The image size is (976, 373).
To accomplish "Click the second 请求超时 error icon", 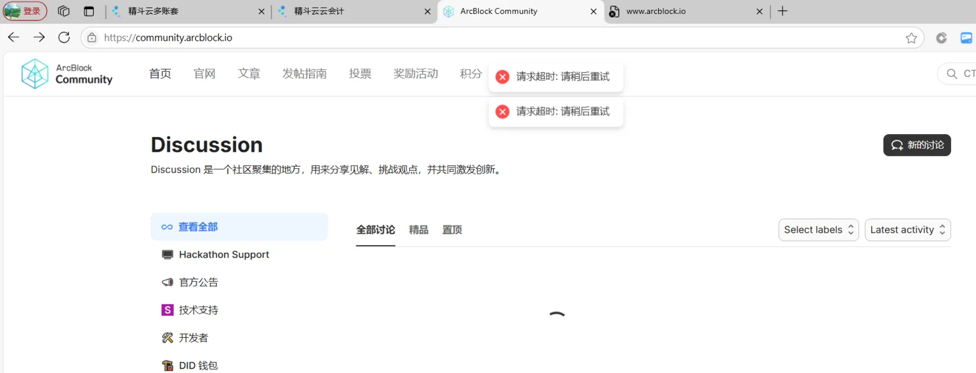I will pyautogui.click(x=503, y=112).
